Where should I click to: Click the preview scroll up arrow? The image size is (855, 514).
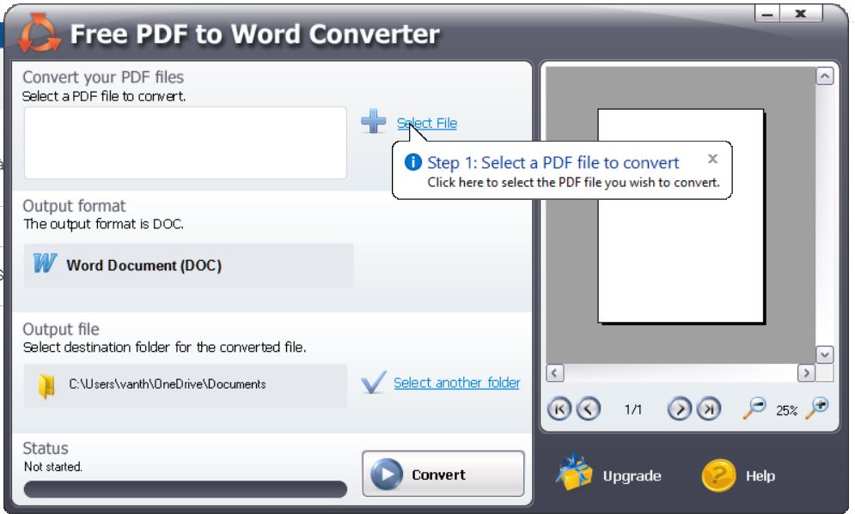click(x=824, y=76)
